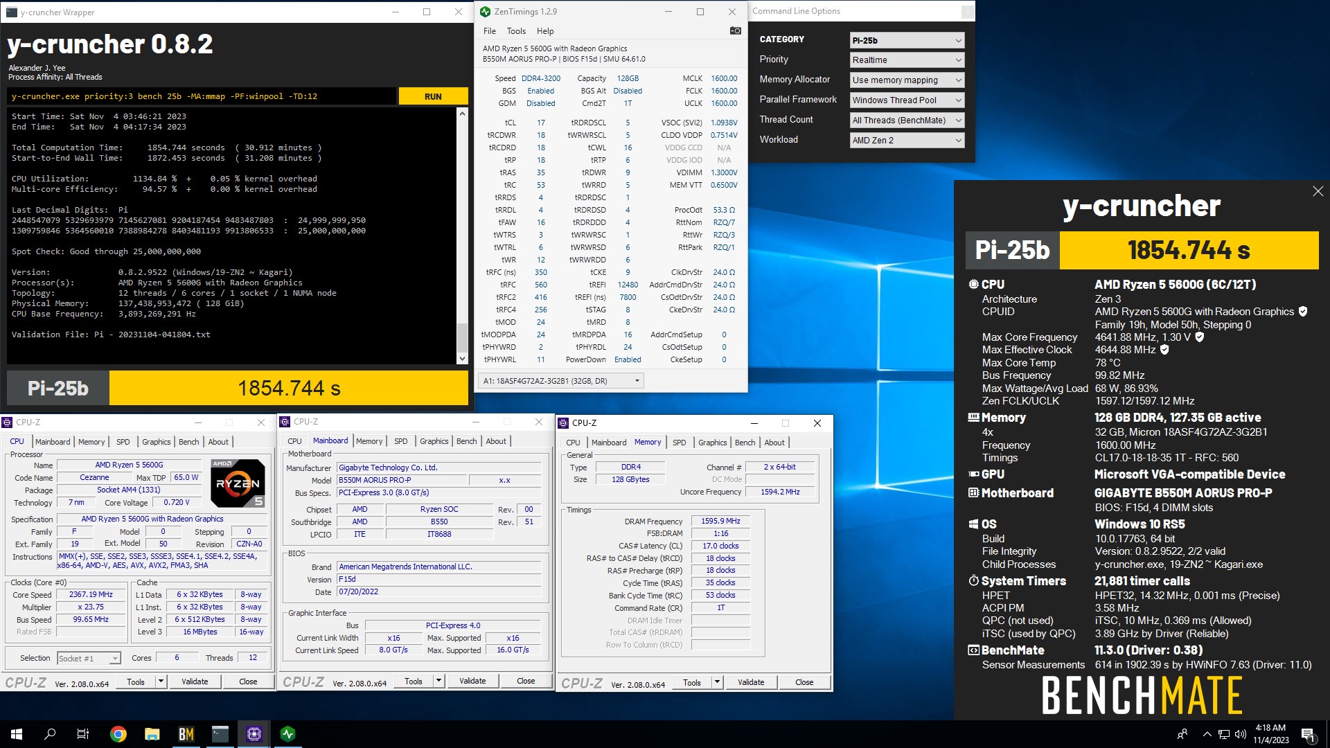Click Tools button in CPU-Z Mainboard window
This screenshot has width=1330, height=748.
pyautogui.click(x=414, y=681)
